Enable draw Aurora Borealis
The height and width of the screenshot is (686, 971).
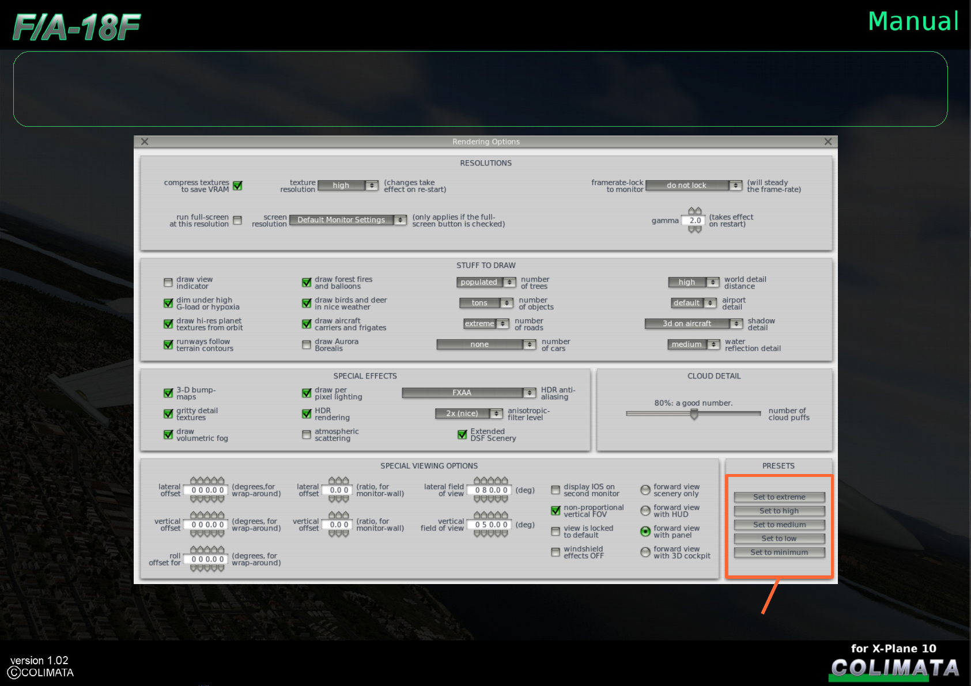[307, 345]
